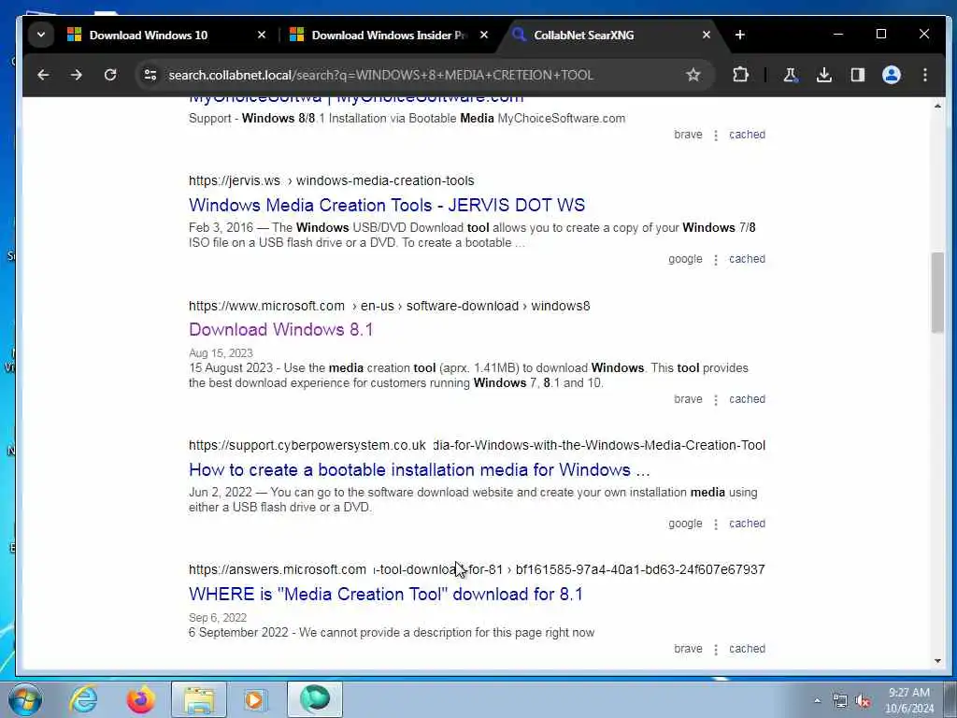The width and height of the screenshot is (957, 718).
Task: Expand options dots for cyberpowersystem result
Action: pyautogui.click(x=716, y=524)
